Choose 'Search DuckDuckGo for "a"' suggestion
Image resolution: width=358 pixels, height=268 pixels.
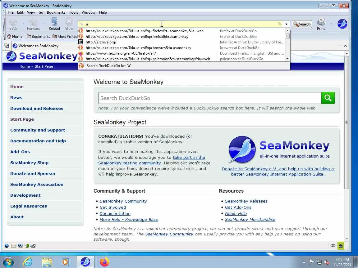[x=184, y=66]
